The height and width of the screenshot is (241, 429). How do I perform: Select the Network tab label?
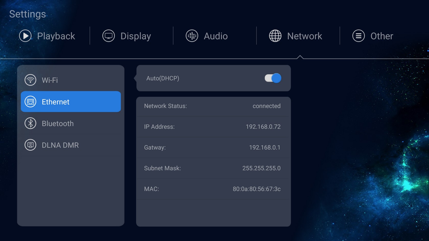click(x=305, y=36)
